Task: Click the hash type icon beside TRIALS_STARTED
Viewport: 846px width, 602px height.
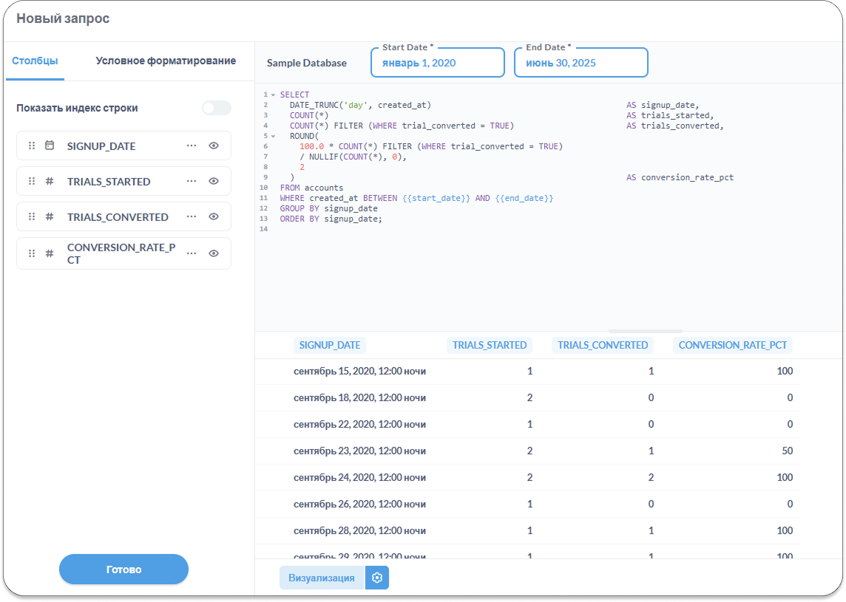Action: click(x=50, y=182)
